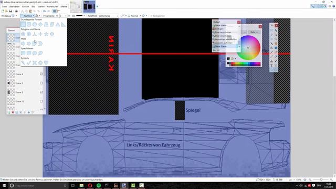Select the X cross symbol shape
This screenshot has width=336, height=189.
35,62
